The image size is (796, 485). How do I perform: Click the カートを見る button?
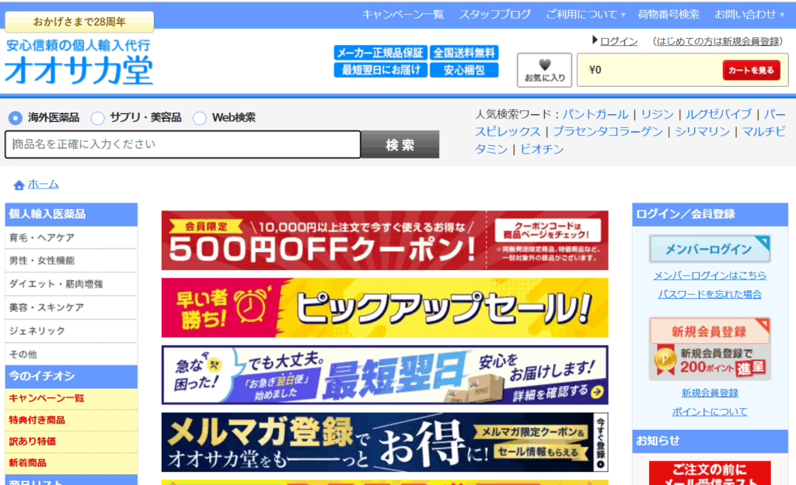(751, 70)
